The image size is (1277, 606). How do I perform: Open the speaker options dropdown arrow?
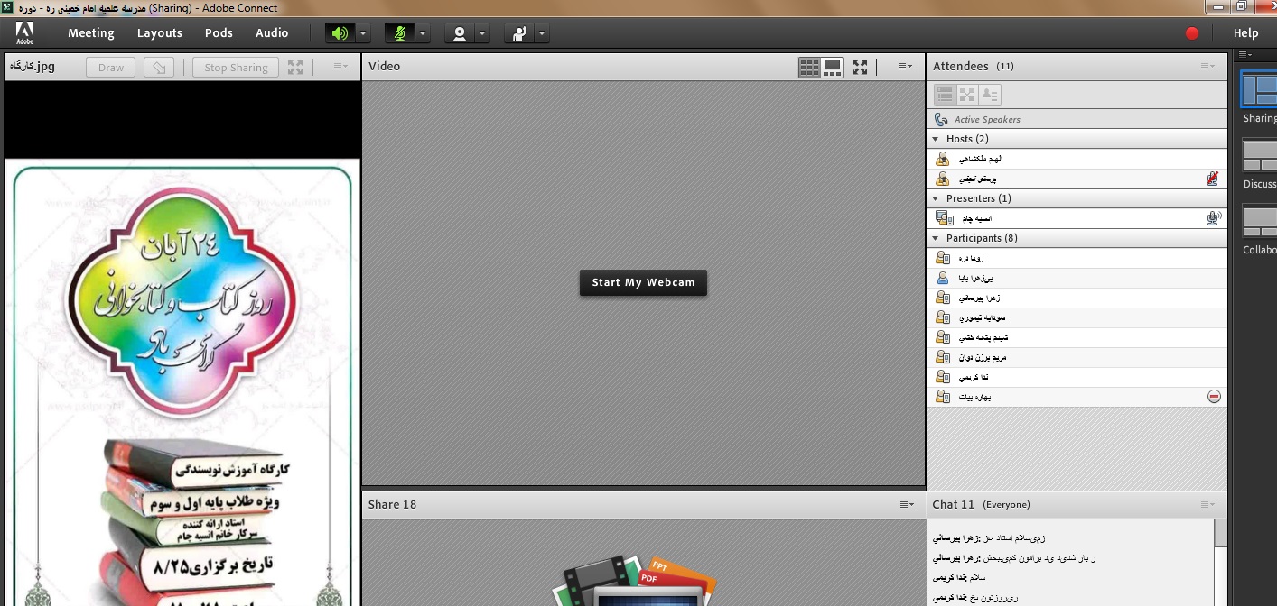[x=363, y=33]
